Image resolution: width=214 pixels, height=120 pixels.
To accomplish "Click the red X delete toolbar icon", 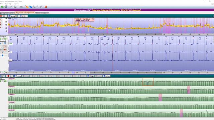I will click(x=46, y=7).
